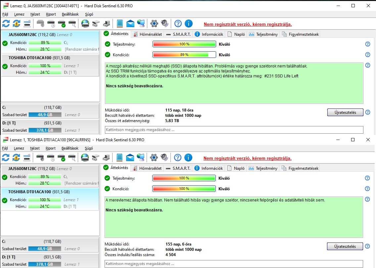Screen dimensions: 376x268
Task: Click the top window Teljesítmény 100 % bar
Action: pos(184,44)
